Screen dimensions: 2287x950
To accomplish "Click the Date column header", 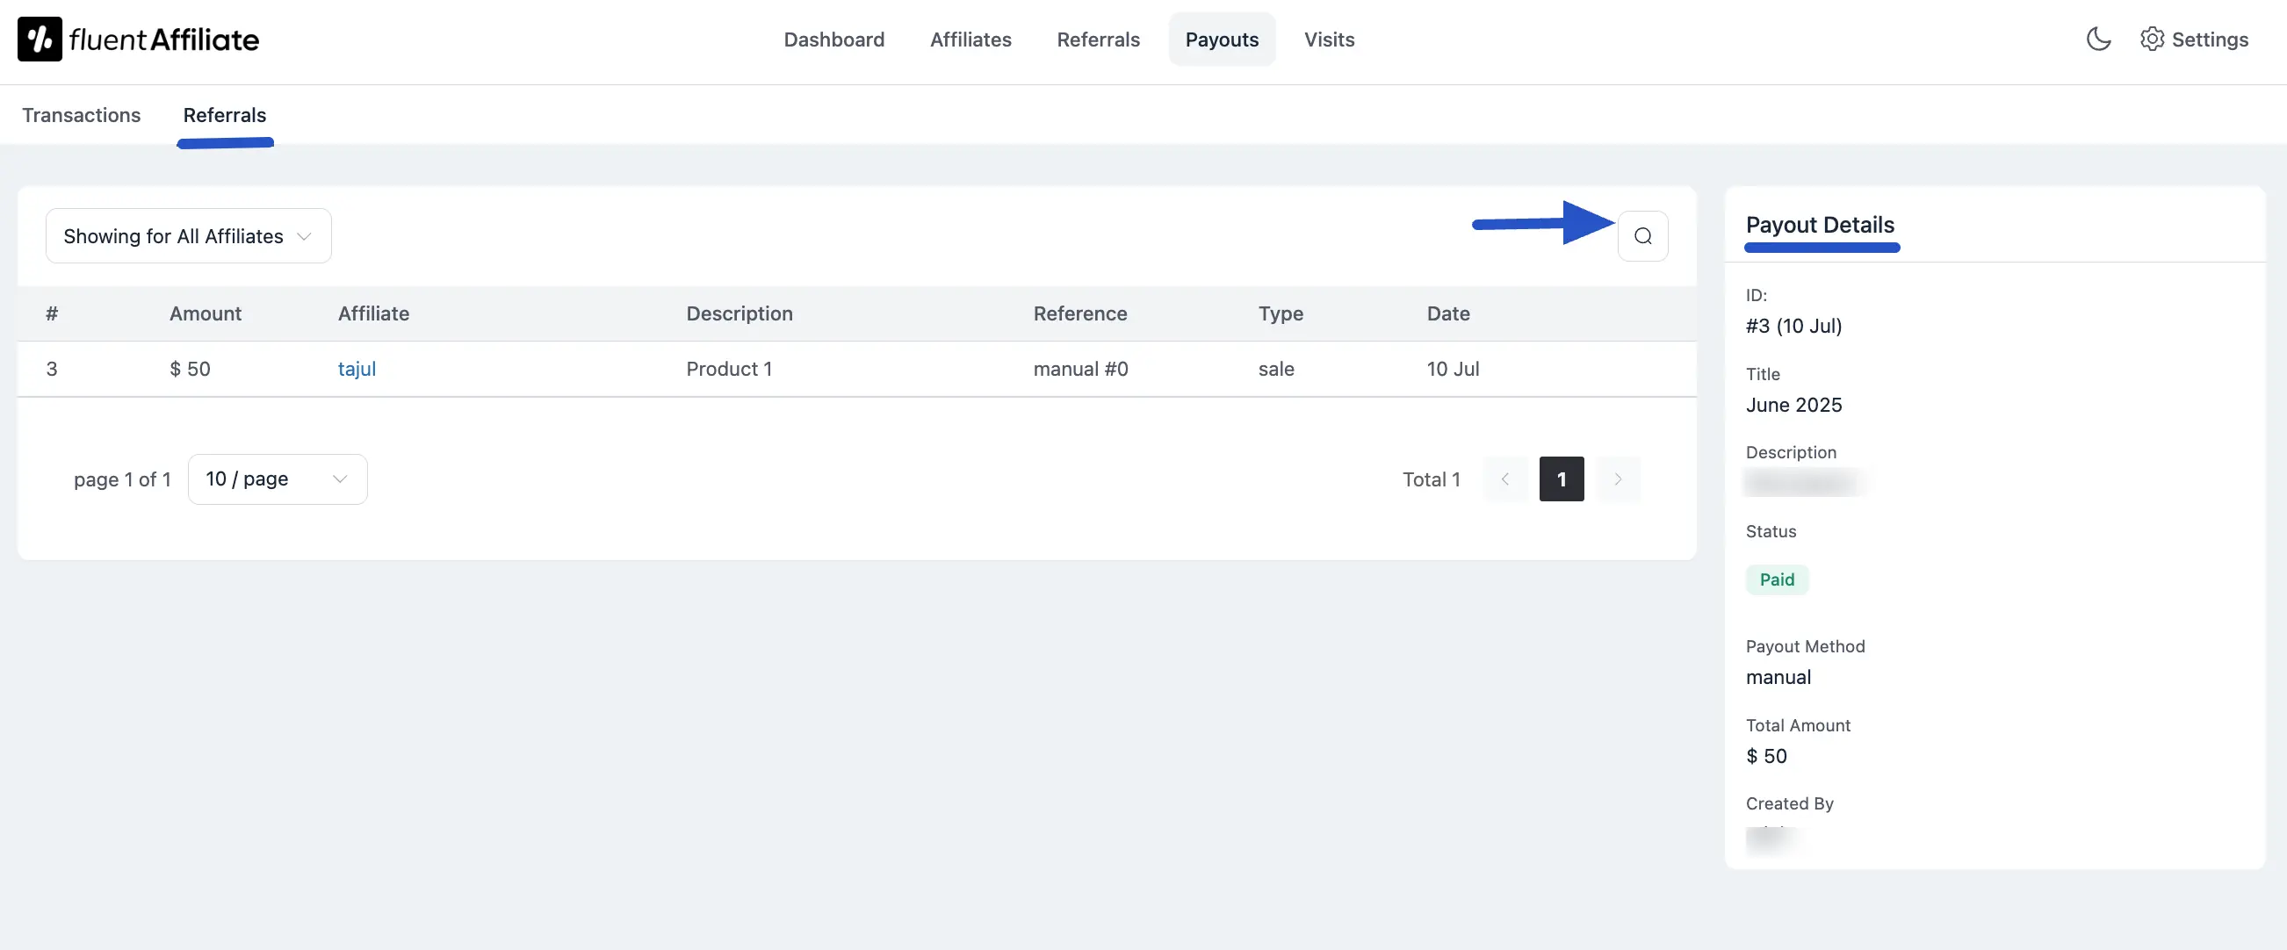I will (x=1448, y=313).
